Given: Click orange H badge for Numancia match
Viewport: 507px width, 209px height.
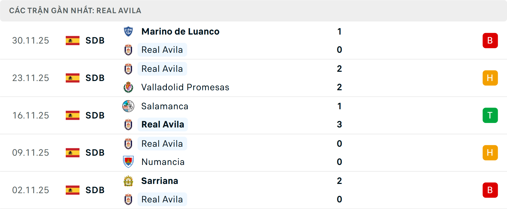Looking at the screenshot, I should (x=490, y=153).
